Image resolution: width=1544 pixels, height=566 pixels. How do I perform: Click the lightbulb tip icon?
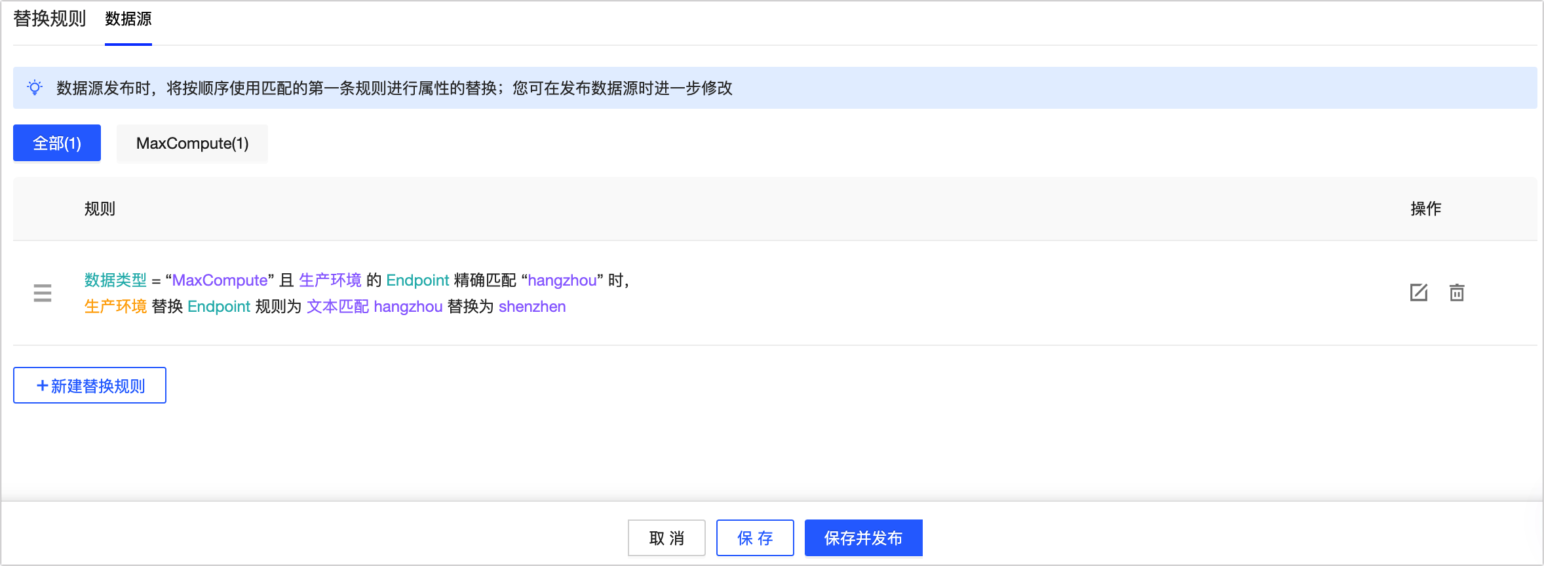click(35, 88)
